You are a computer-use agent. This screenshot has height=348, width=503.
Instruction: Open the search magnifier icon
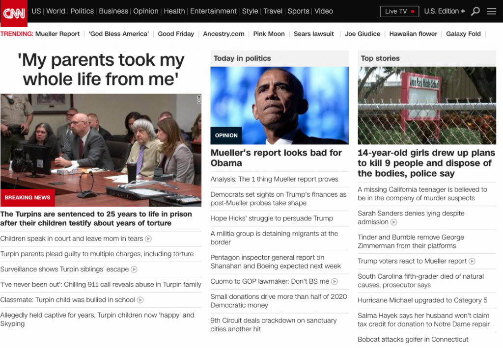pyautogui.click(x=475, y=12)
